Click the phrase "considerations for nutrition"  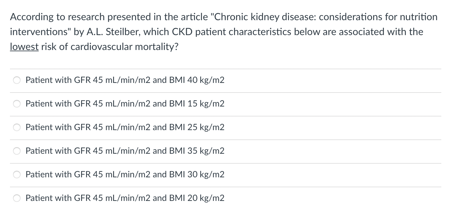click(x=378, y=17)
